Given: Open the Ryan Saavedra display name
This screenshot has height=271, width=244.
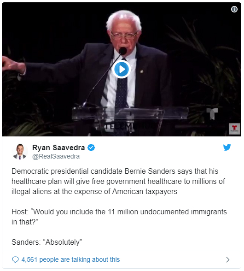Looking at the screenshot, I should click(x=58, y=147).
